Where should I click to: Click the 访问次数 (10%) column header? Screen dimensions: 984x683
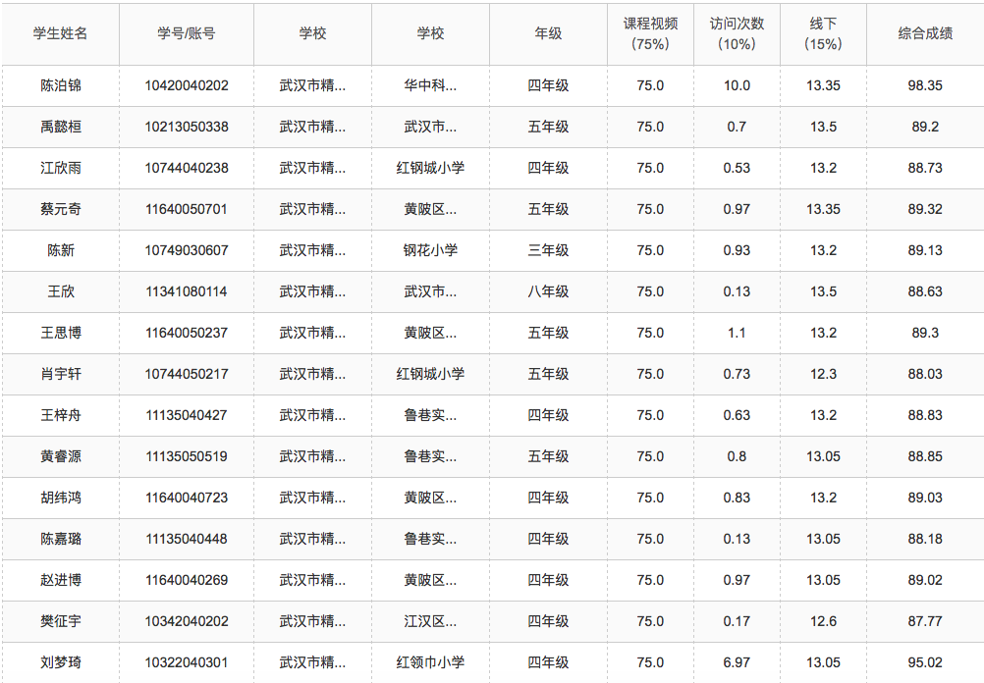click(737, 34)
